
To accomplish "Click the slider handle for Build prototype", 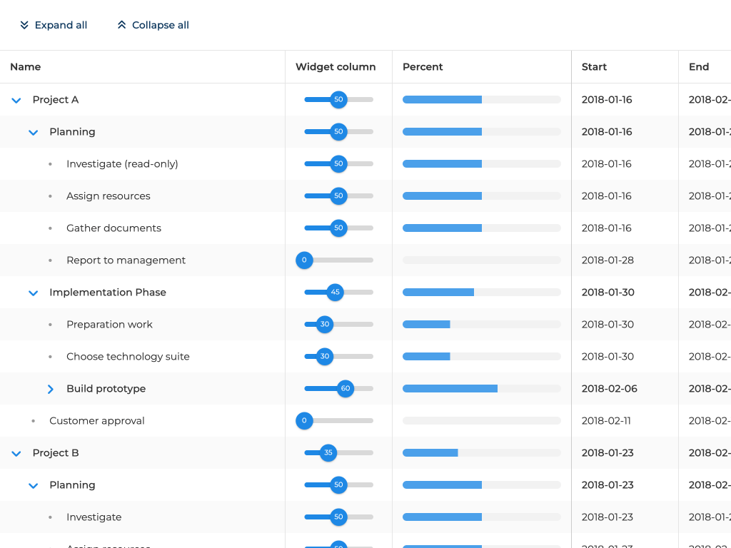I will [346, 389].
